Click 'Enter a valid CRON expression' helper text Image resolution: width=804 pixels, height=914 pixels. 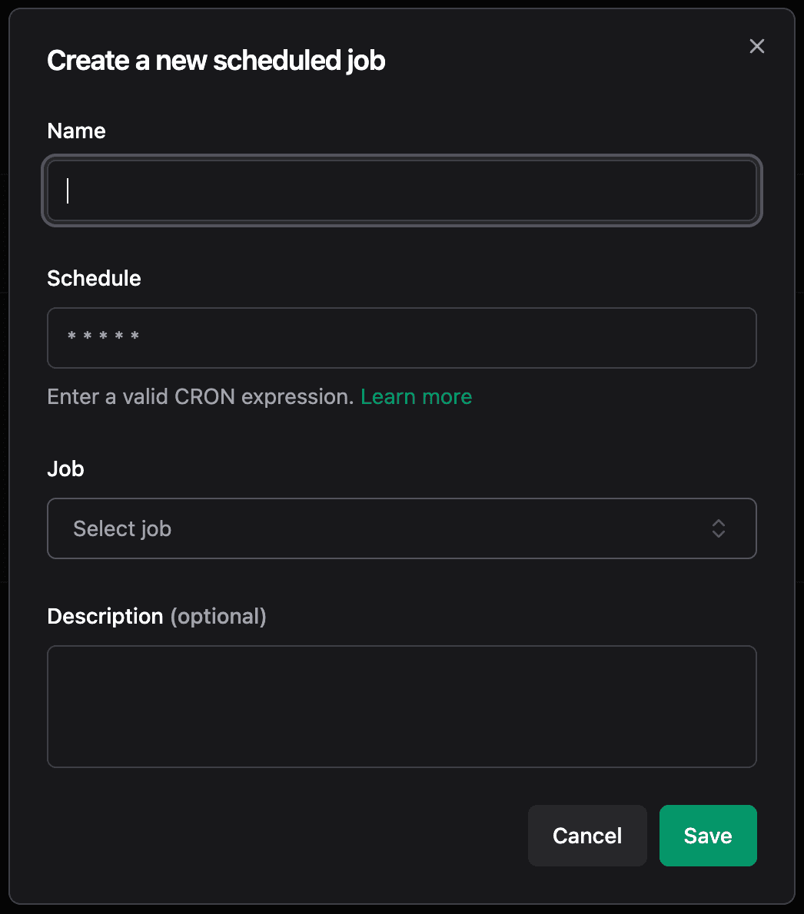pos(200,397)
